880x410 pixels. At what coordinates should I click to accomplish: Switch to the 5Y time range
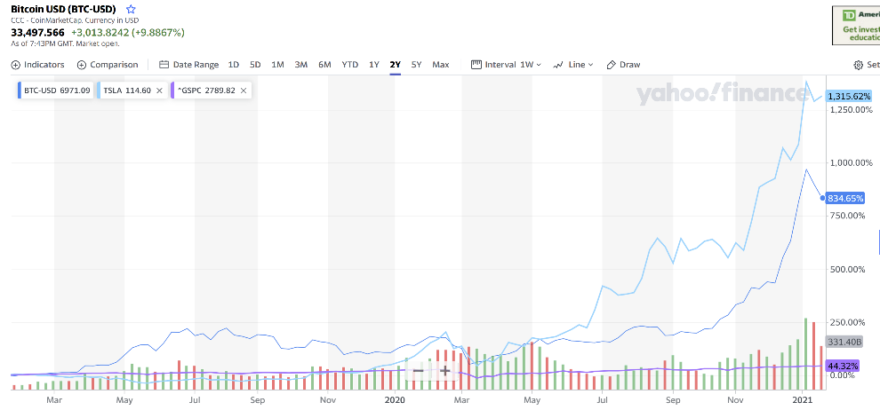point(416,65)
